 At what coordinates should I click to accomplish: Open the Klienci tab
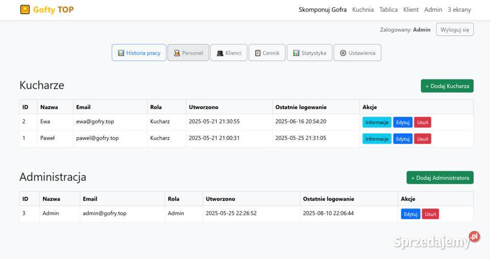tap(229, 53)
